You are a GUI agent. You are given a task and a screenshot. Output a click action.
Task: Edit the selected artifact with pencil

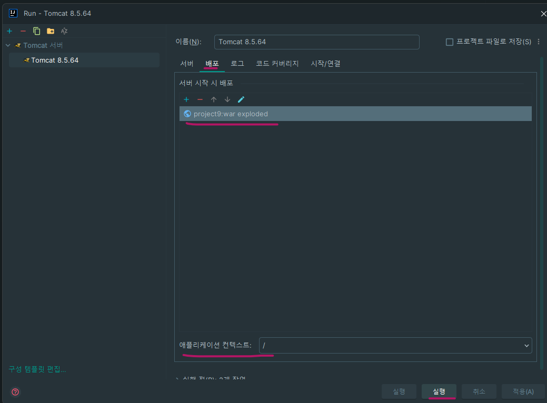(241, 100)
